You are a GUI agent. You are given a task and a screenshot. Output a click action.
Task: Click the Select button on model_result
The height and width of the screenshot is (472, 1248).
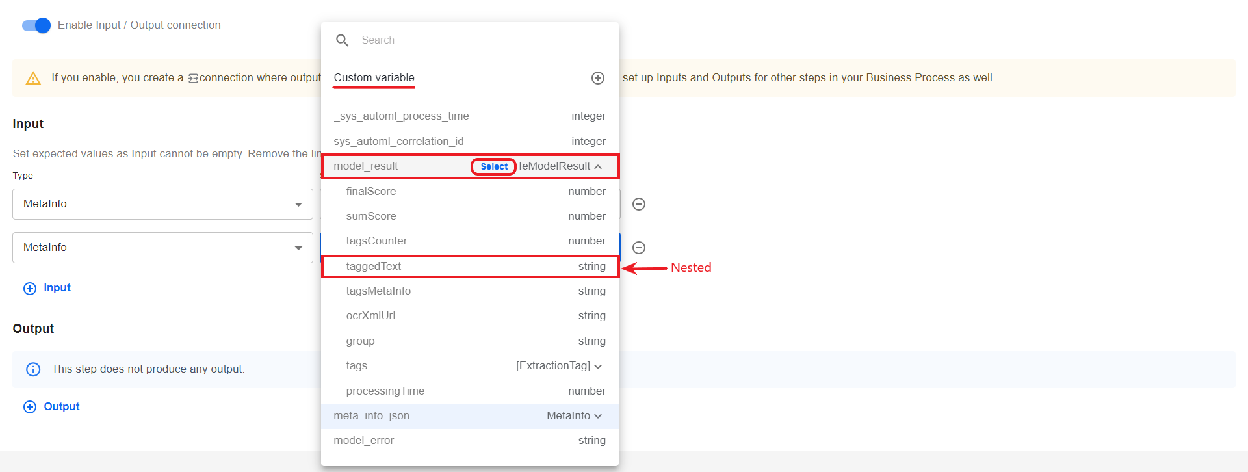[x=494, y=166]
